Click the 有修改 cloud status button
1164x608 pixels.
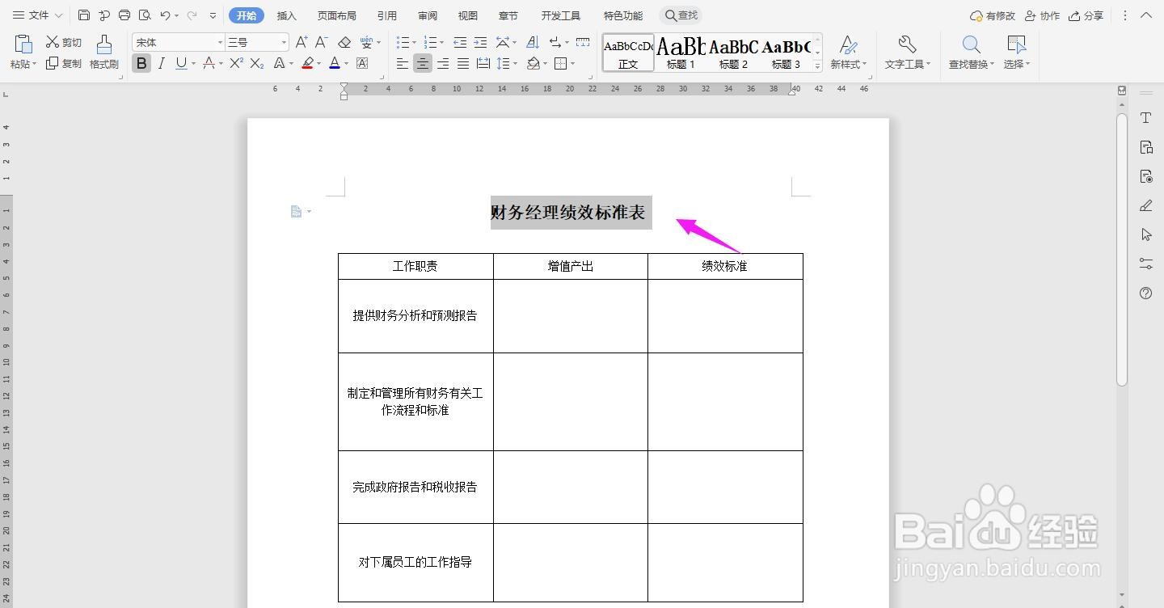(992, 15)
